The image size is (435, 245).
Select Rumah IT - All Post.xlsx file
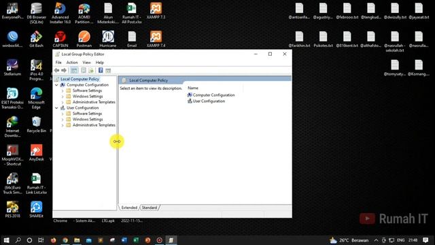pyautogui.click(x=132, y=13)
